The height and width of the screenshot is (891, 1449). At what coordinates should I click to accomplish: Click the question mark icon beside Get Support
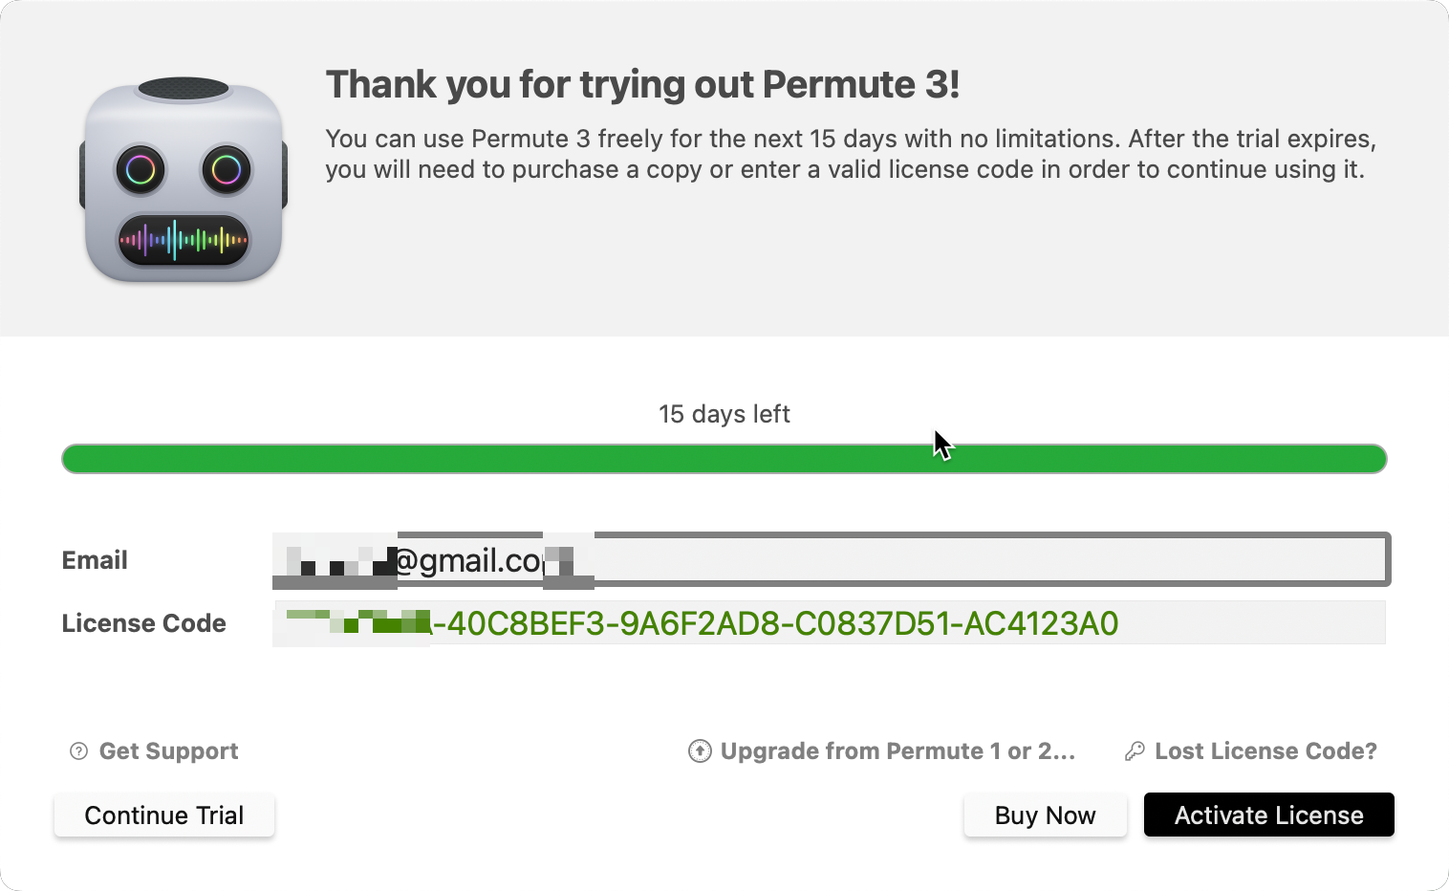pyautogui.click(x=79, y=751)
